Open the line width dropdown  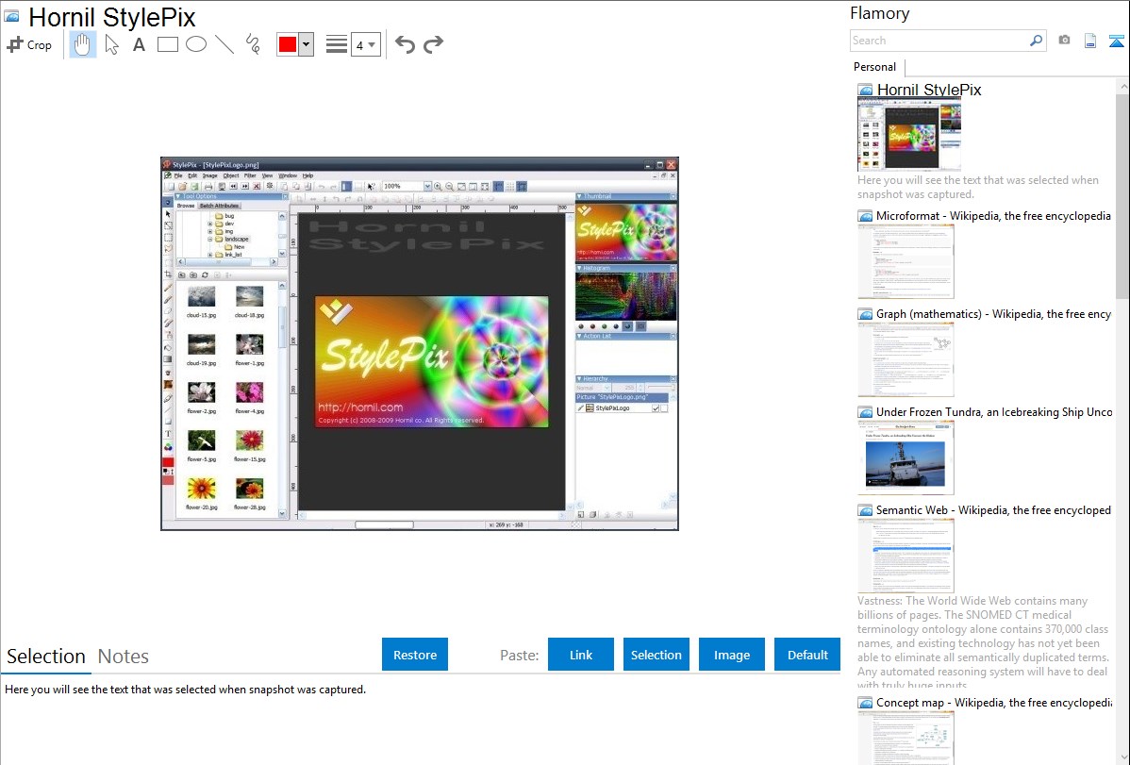366,44
